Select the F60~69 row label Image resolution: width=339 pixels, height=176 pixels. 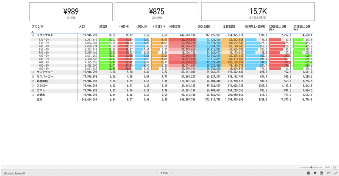44,53
